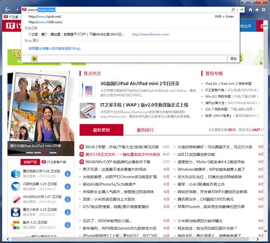
Task: Select the Bing search provider icon
Action: [x=35, y=59]
